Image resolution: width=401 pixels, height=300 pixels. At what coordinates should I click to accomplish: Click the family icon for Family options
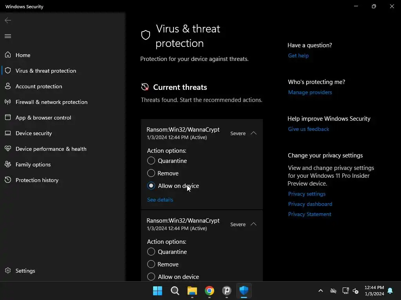coord(8,164)
